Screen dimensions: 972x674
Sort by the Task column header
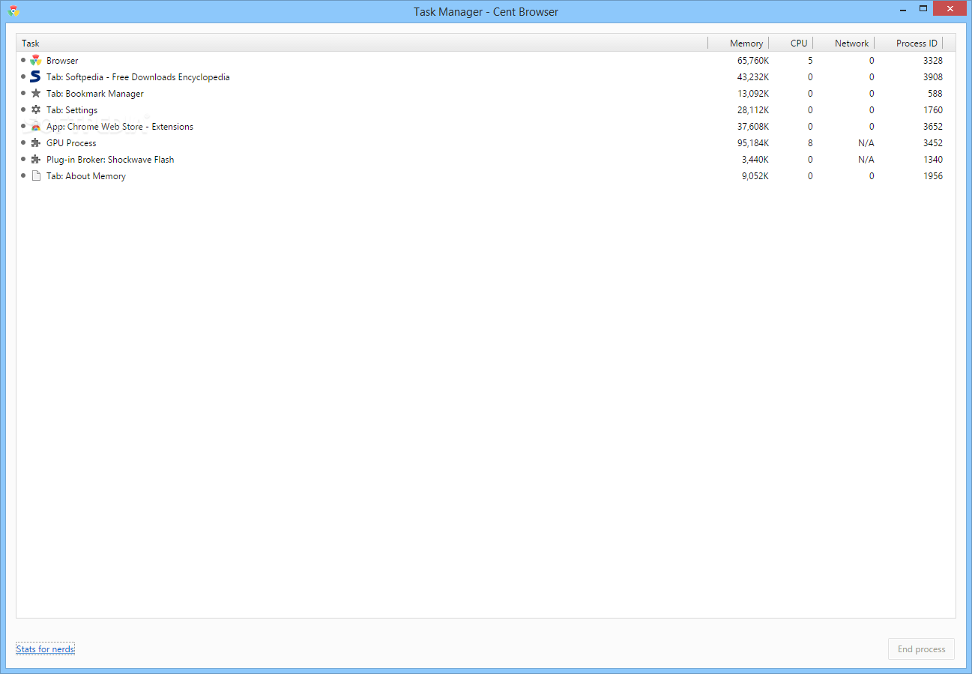click(362, 43)
